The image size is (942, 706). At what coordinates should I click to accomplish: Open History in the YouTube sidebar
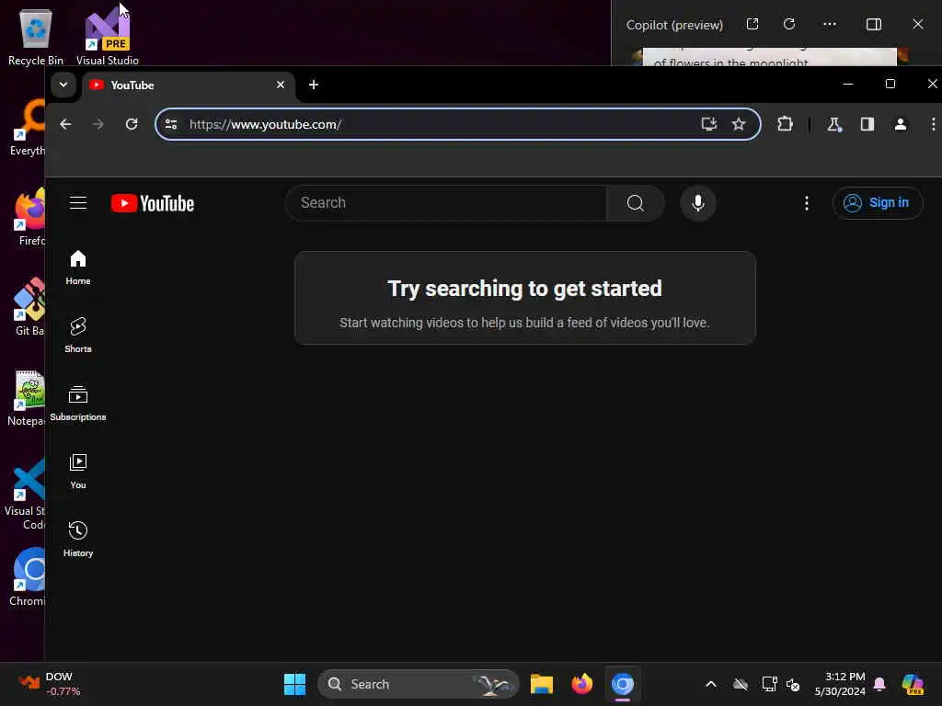tap(78, 539)
